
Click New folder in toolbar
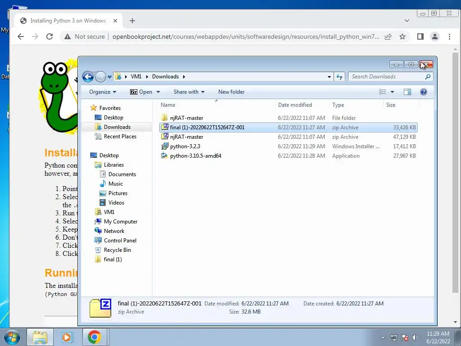(231, 92)
